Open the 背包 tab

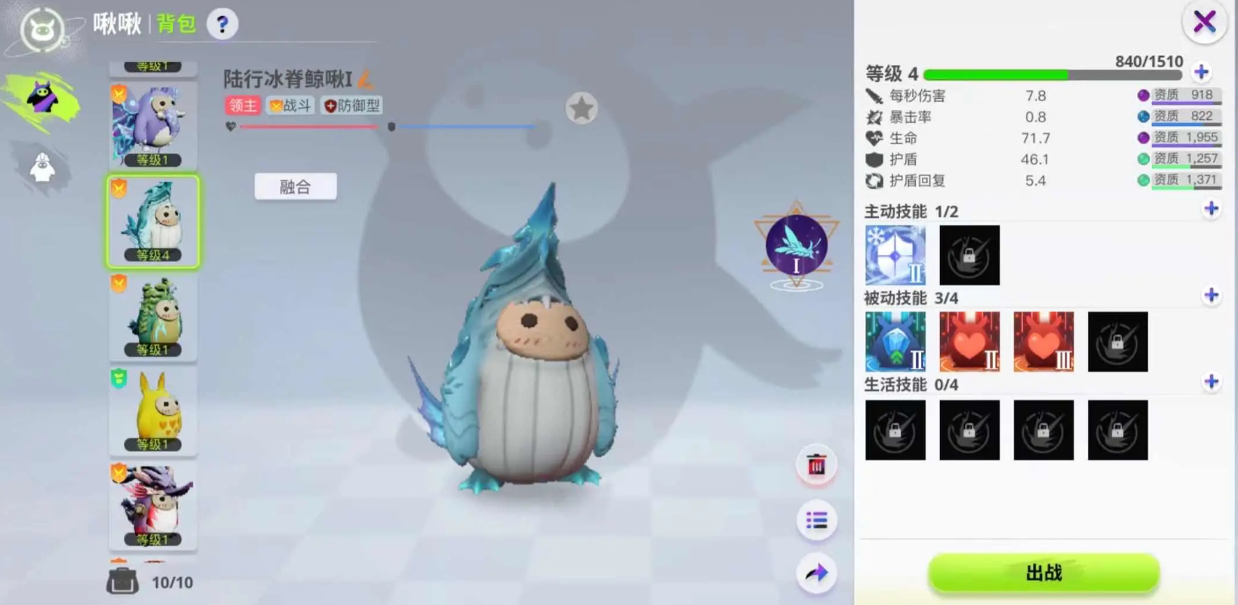tap(177, 24)
